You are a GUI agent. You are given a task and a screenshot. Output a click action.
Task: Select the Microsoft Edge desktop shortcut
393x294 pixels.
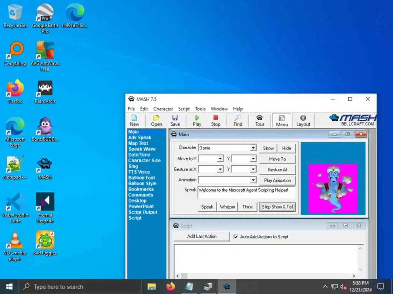point(15,132)
